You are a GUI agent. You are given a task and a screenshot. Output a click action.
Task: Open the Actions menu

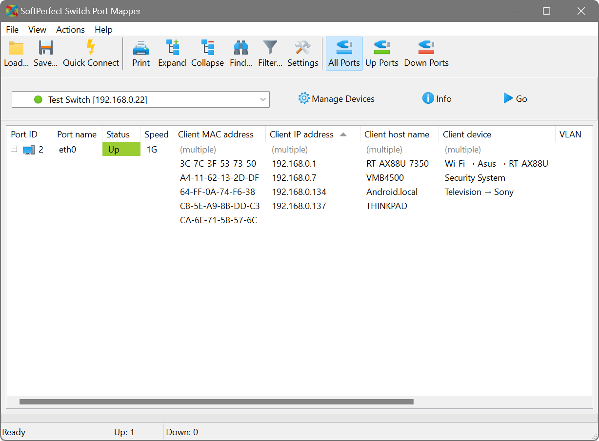[70, 30]
